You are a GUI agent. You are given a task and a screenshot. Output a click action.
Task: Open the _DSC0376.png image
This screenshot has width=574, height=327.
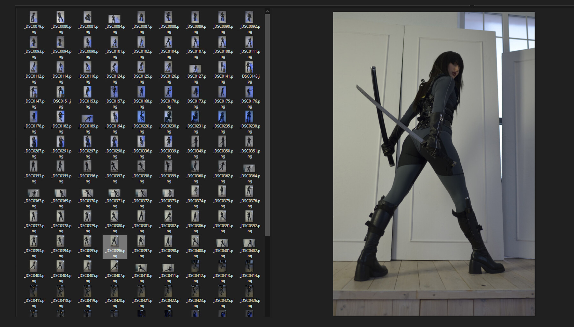click(249, 191)
